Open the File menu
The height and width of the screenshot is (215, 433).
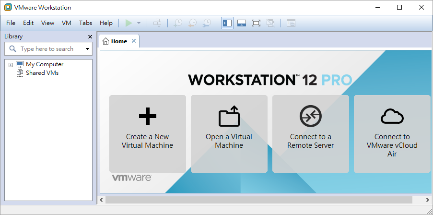pos(11,23)
